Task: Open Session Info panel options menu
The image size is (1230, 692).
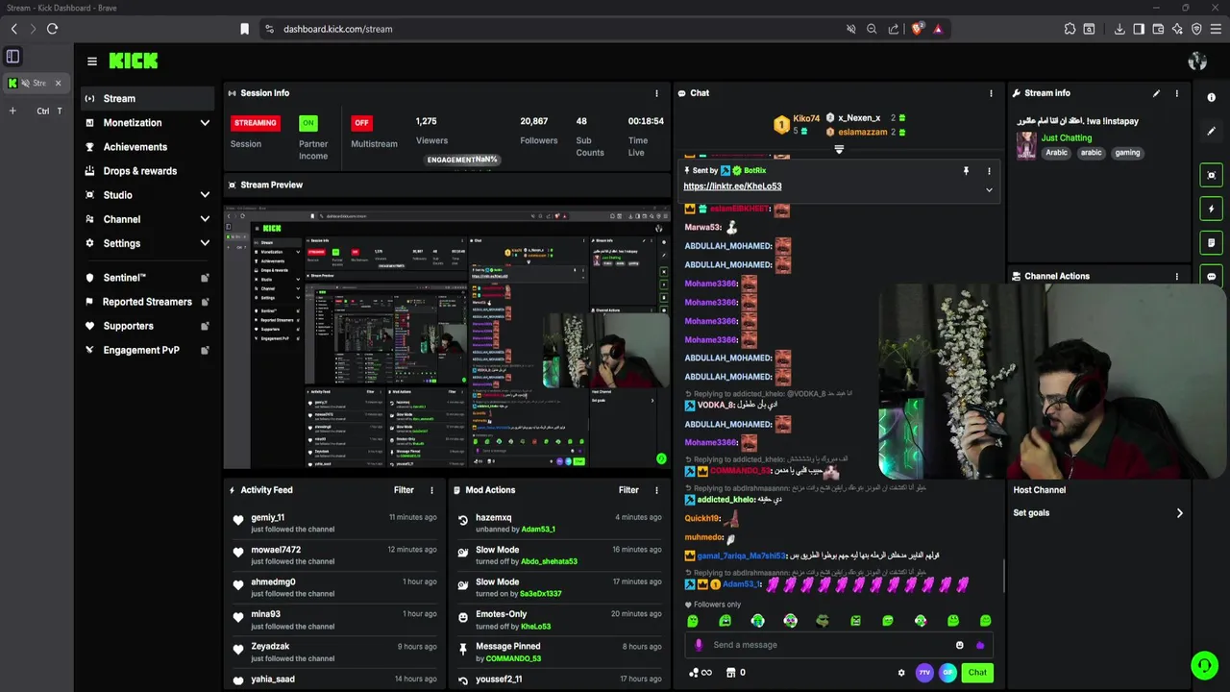Action: tap(657, 93)
